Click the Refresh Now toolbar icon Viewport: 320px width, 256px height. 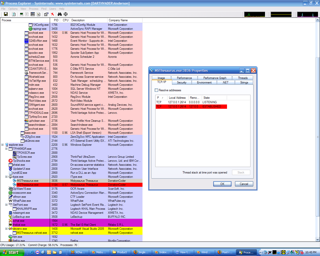coord(14,14)
